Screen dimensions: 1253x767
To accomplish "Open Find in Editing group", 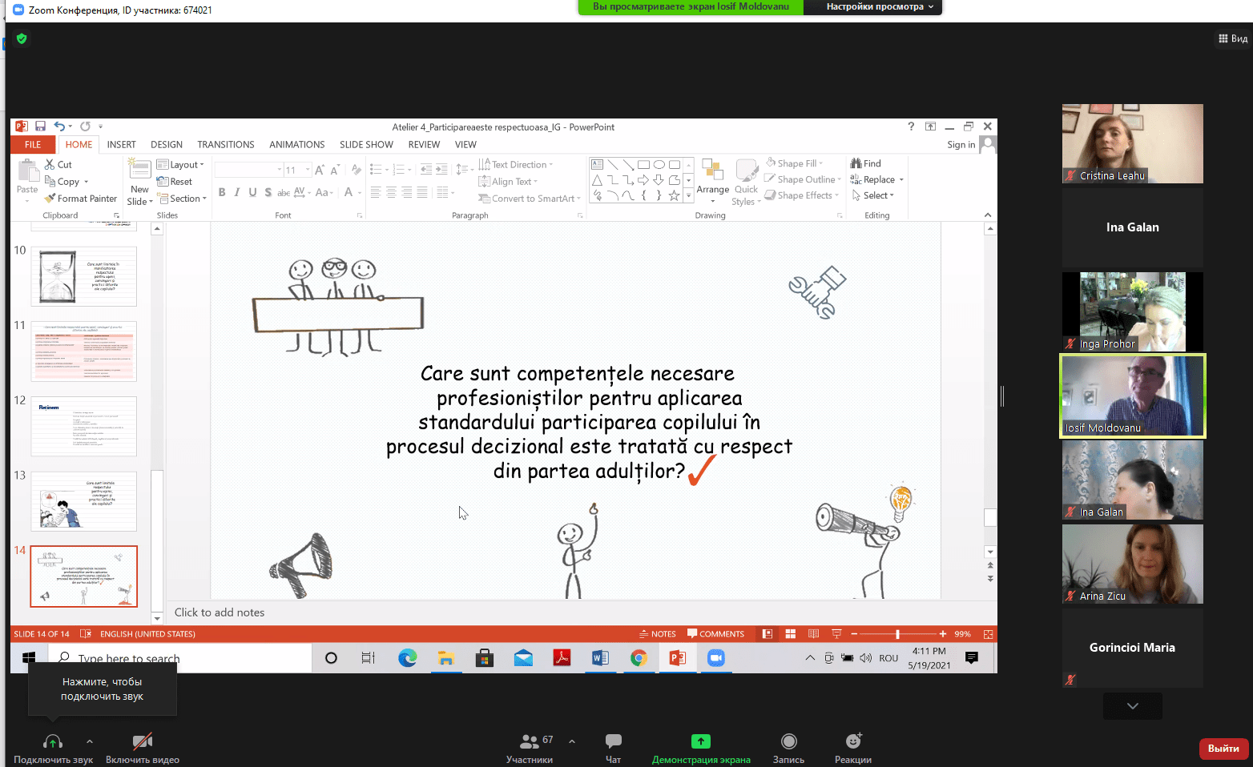I will click(x=866, y=163).
